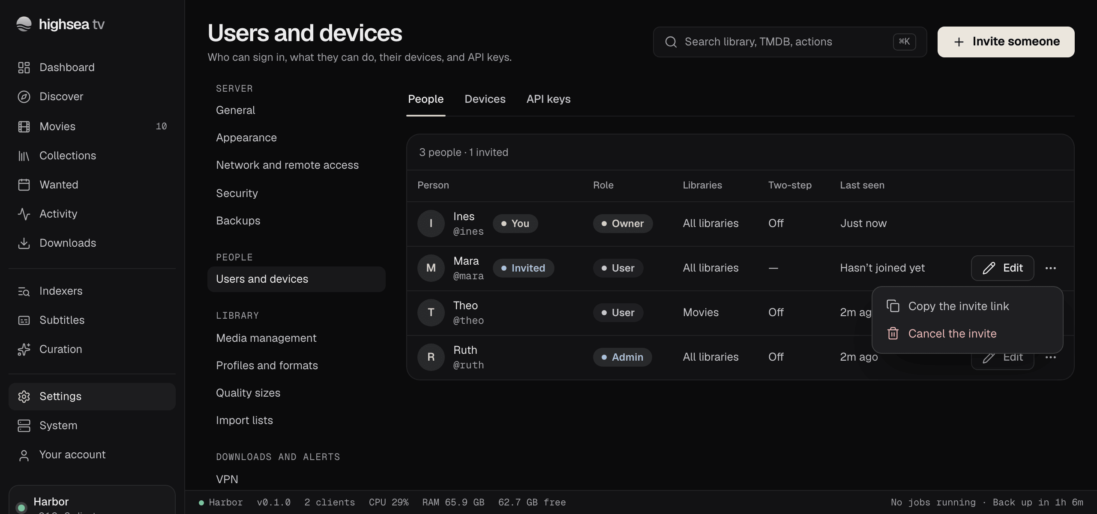This screenshot has width=1097, height=514.
Task: Edit the invited user Mara
Action: 1003,268
